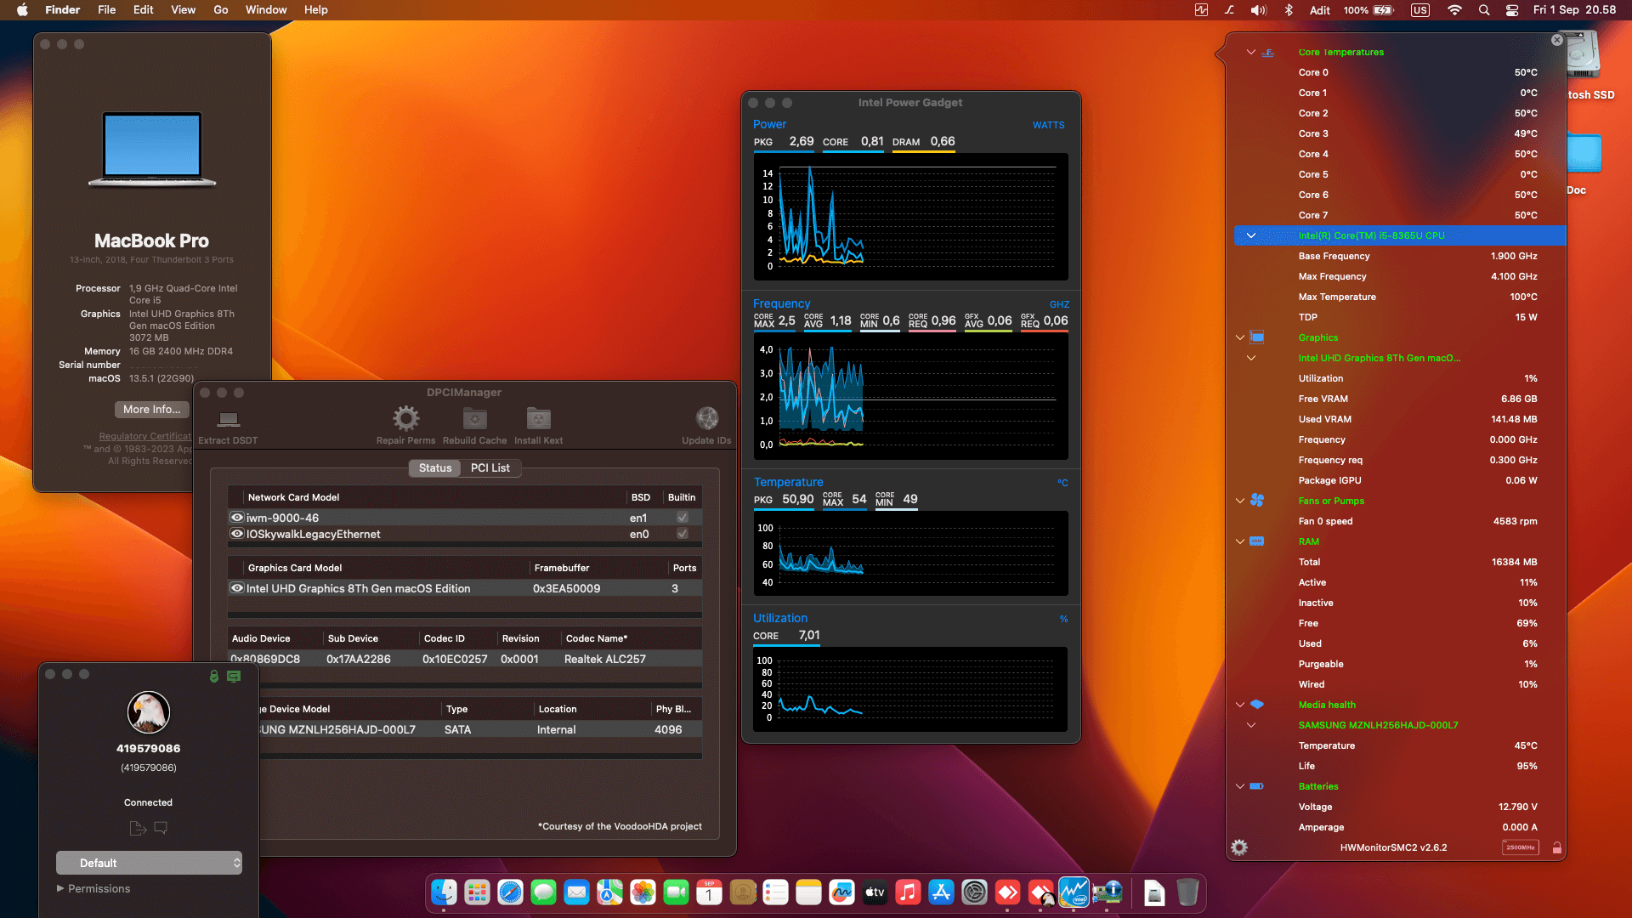Click the More Info... button
1632x918 pixels.
(x=151, y=409)
